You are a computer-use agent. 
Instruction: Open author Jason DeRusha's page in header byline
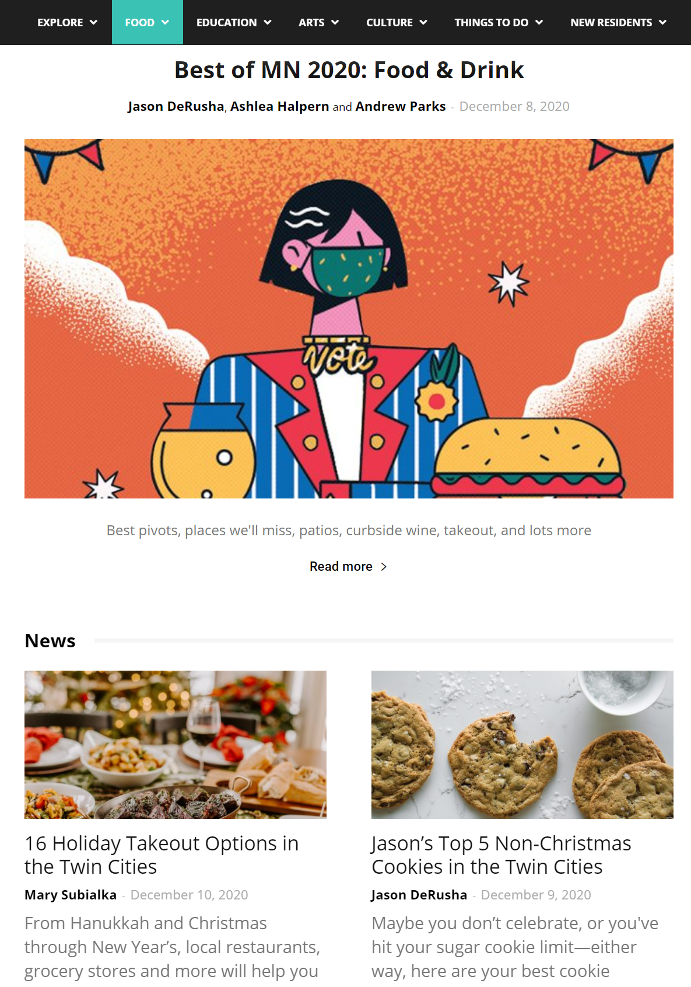pos(176,106)
